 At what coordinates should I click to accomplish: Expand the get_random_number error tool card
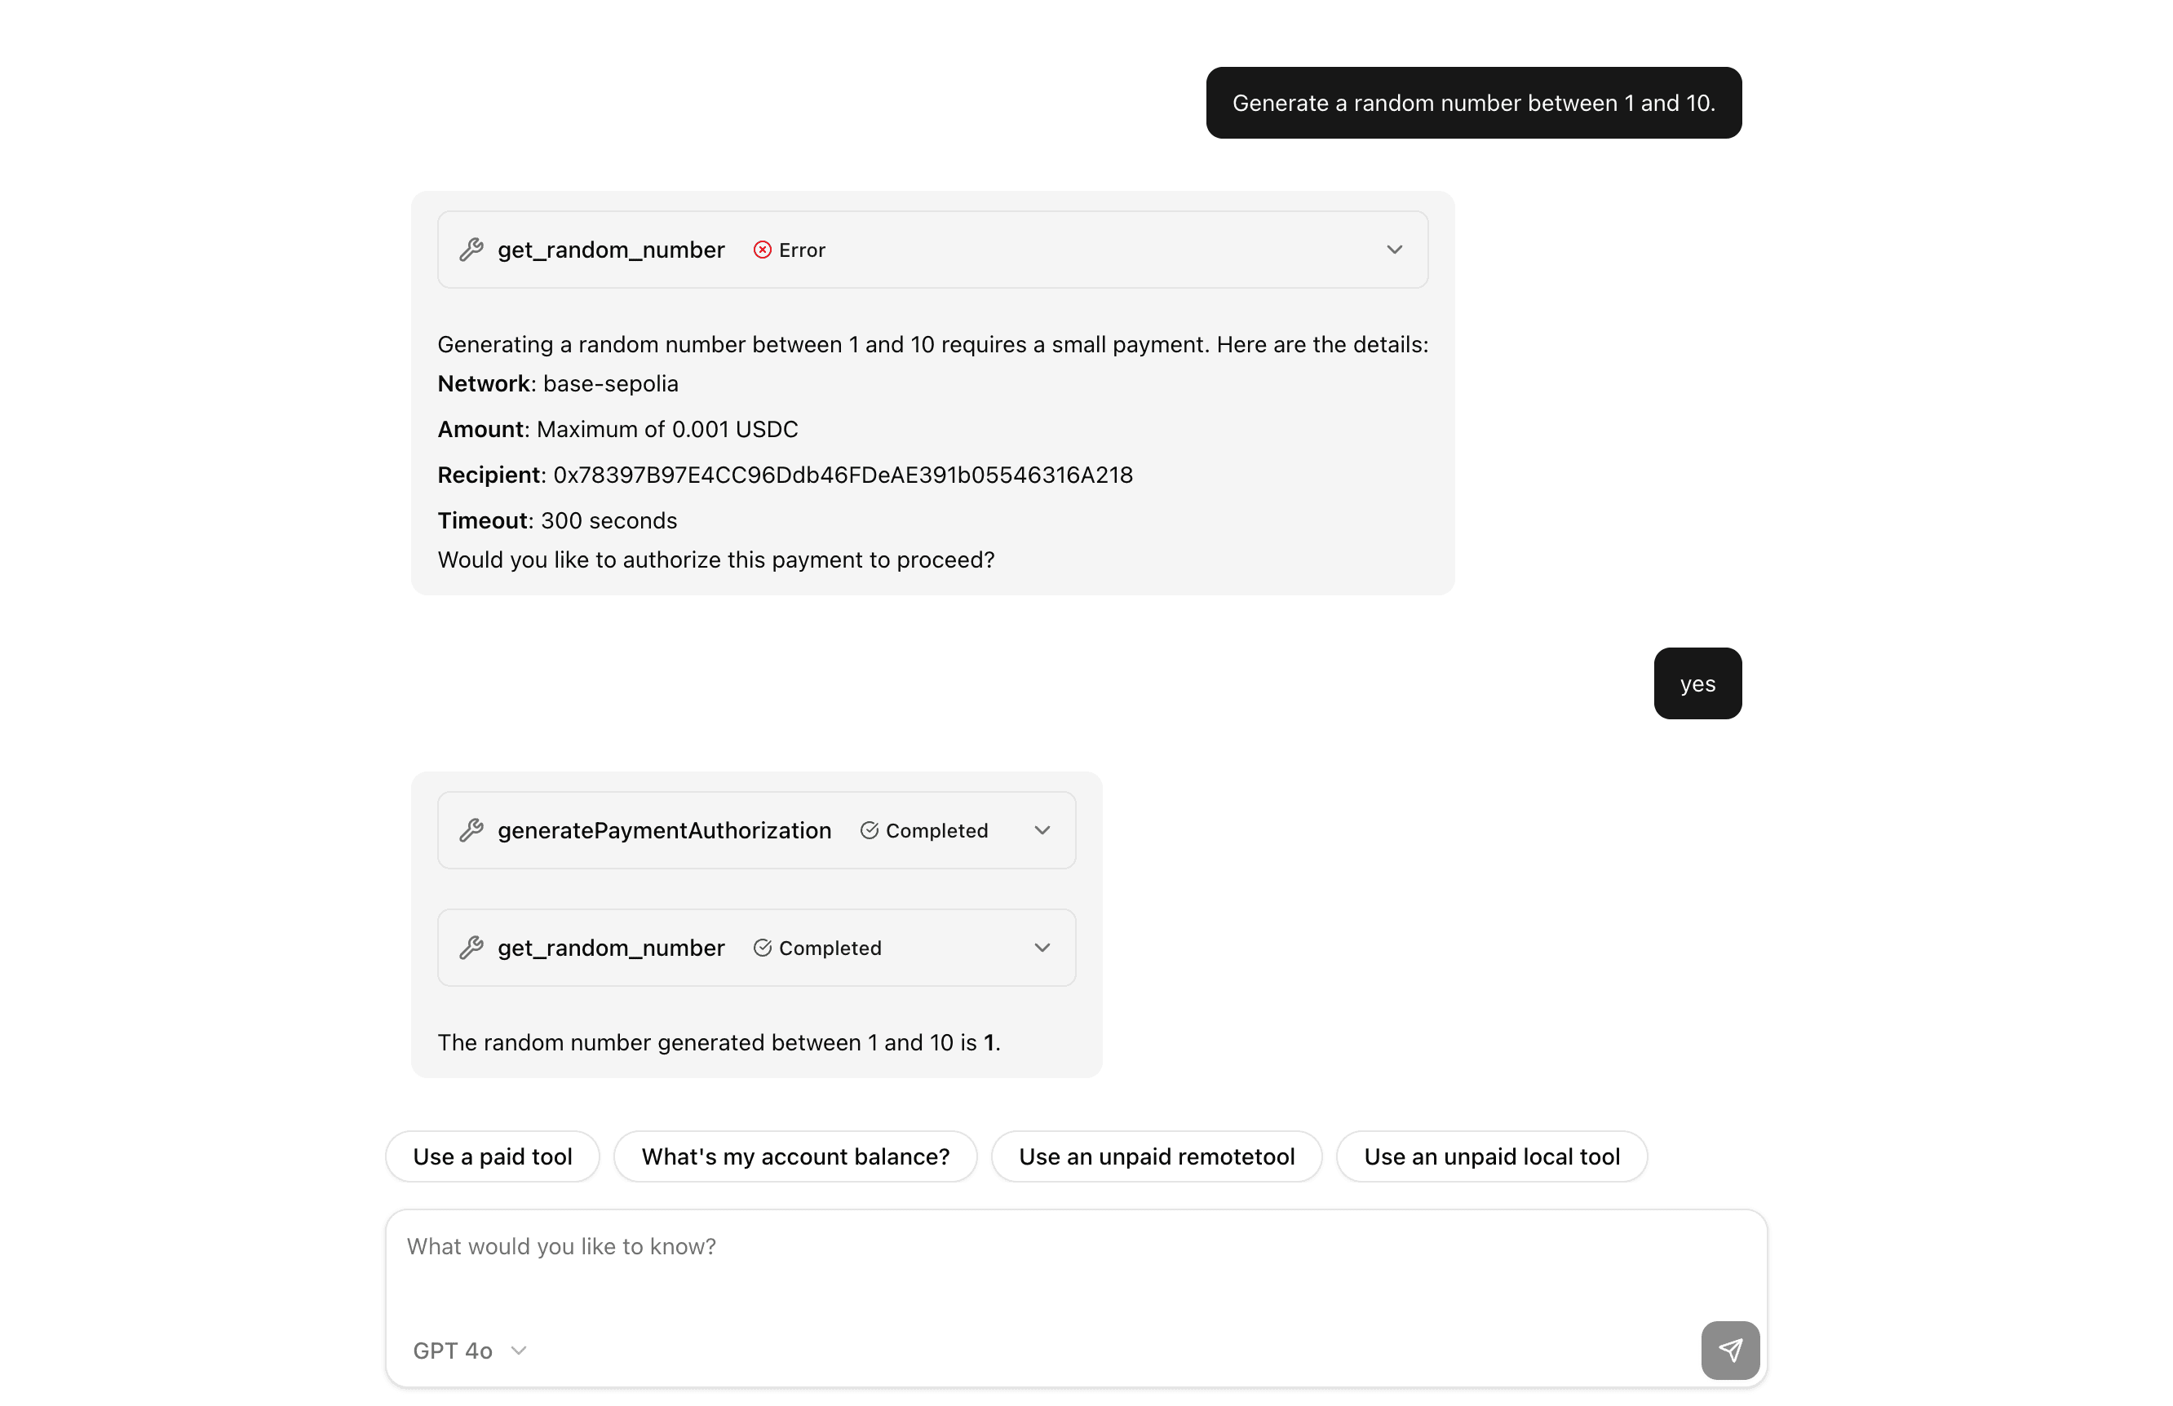(1394, 250)
